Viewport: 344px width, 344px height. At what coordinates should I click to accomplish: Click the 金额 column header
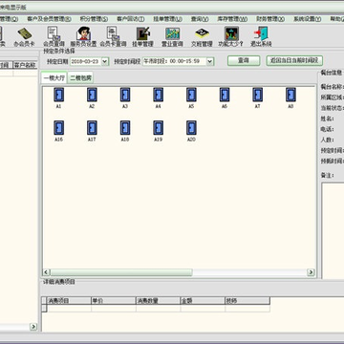click(x=203, y=301)
